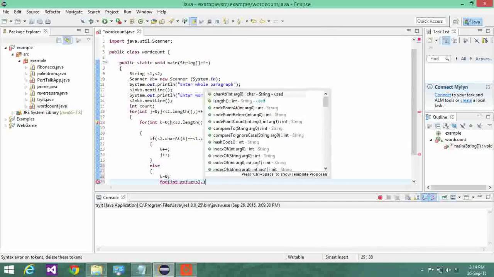This screenshot has width=494, height=277.
Task: Click the Save icon in the main toolbar
Action: point(32,21)
